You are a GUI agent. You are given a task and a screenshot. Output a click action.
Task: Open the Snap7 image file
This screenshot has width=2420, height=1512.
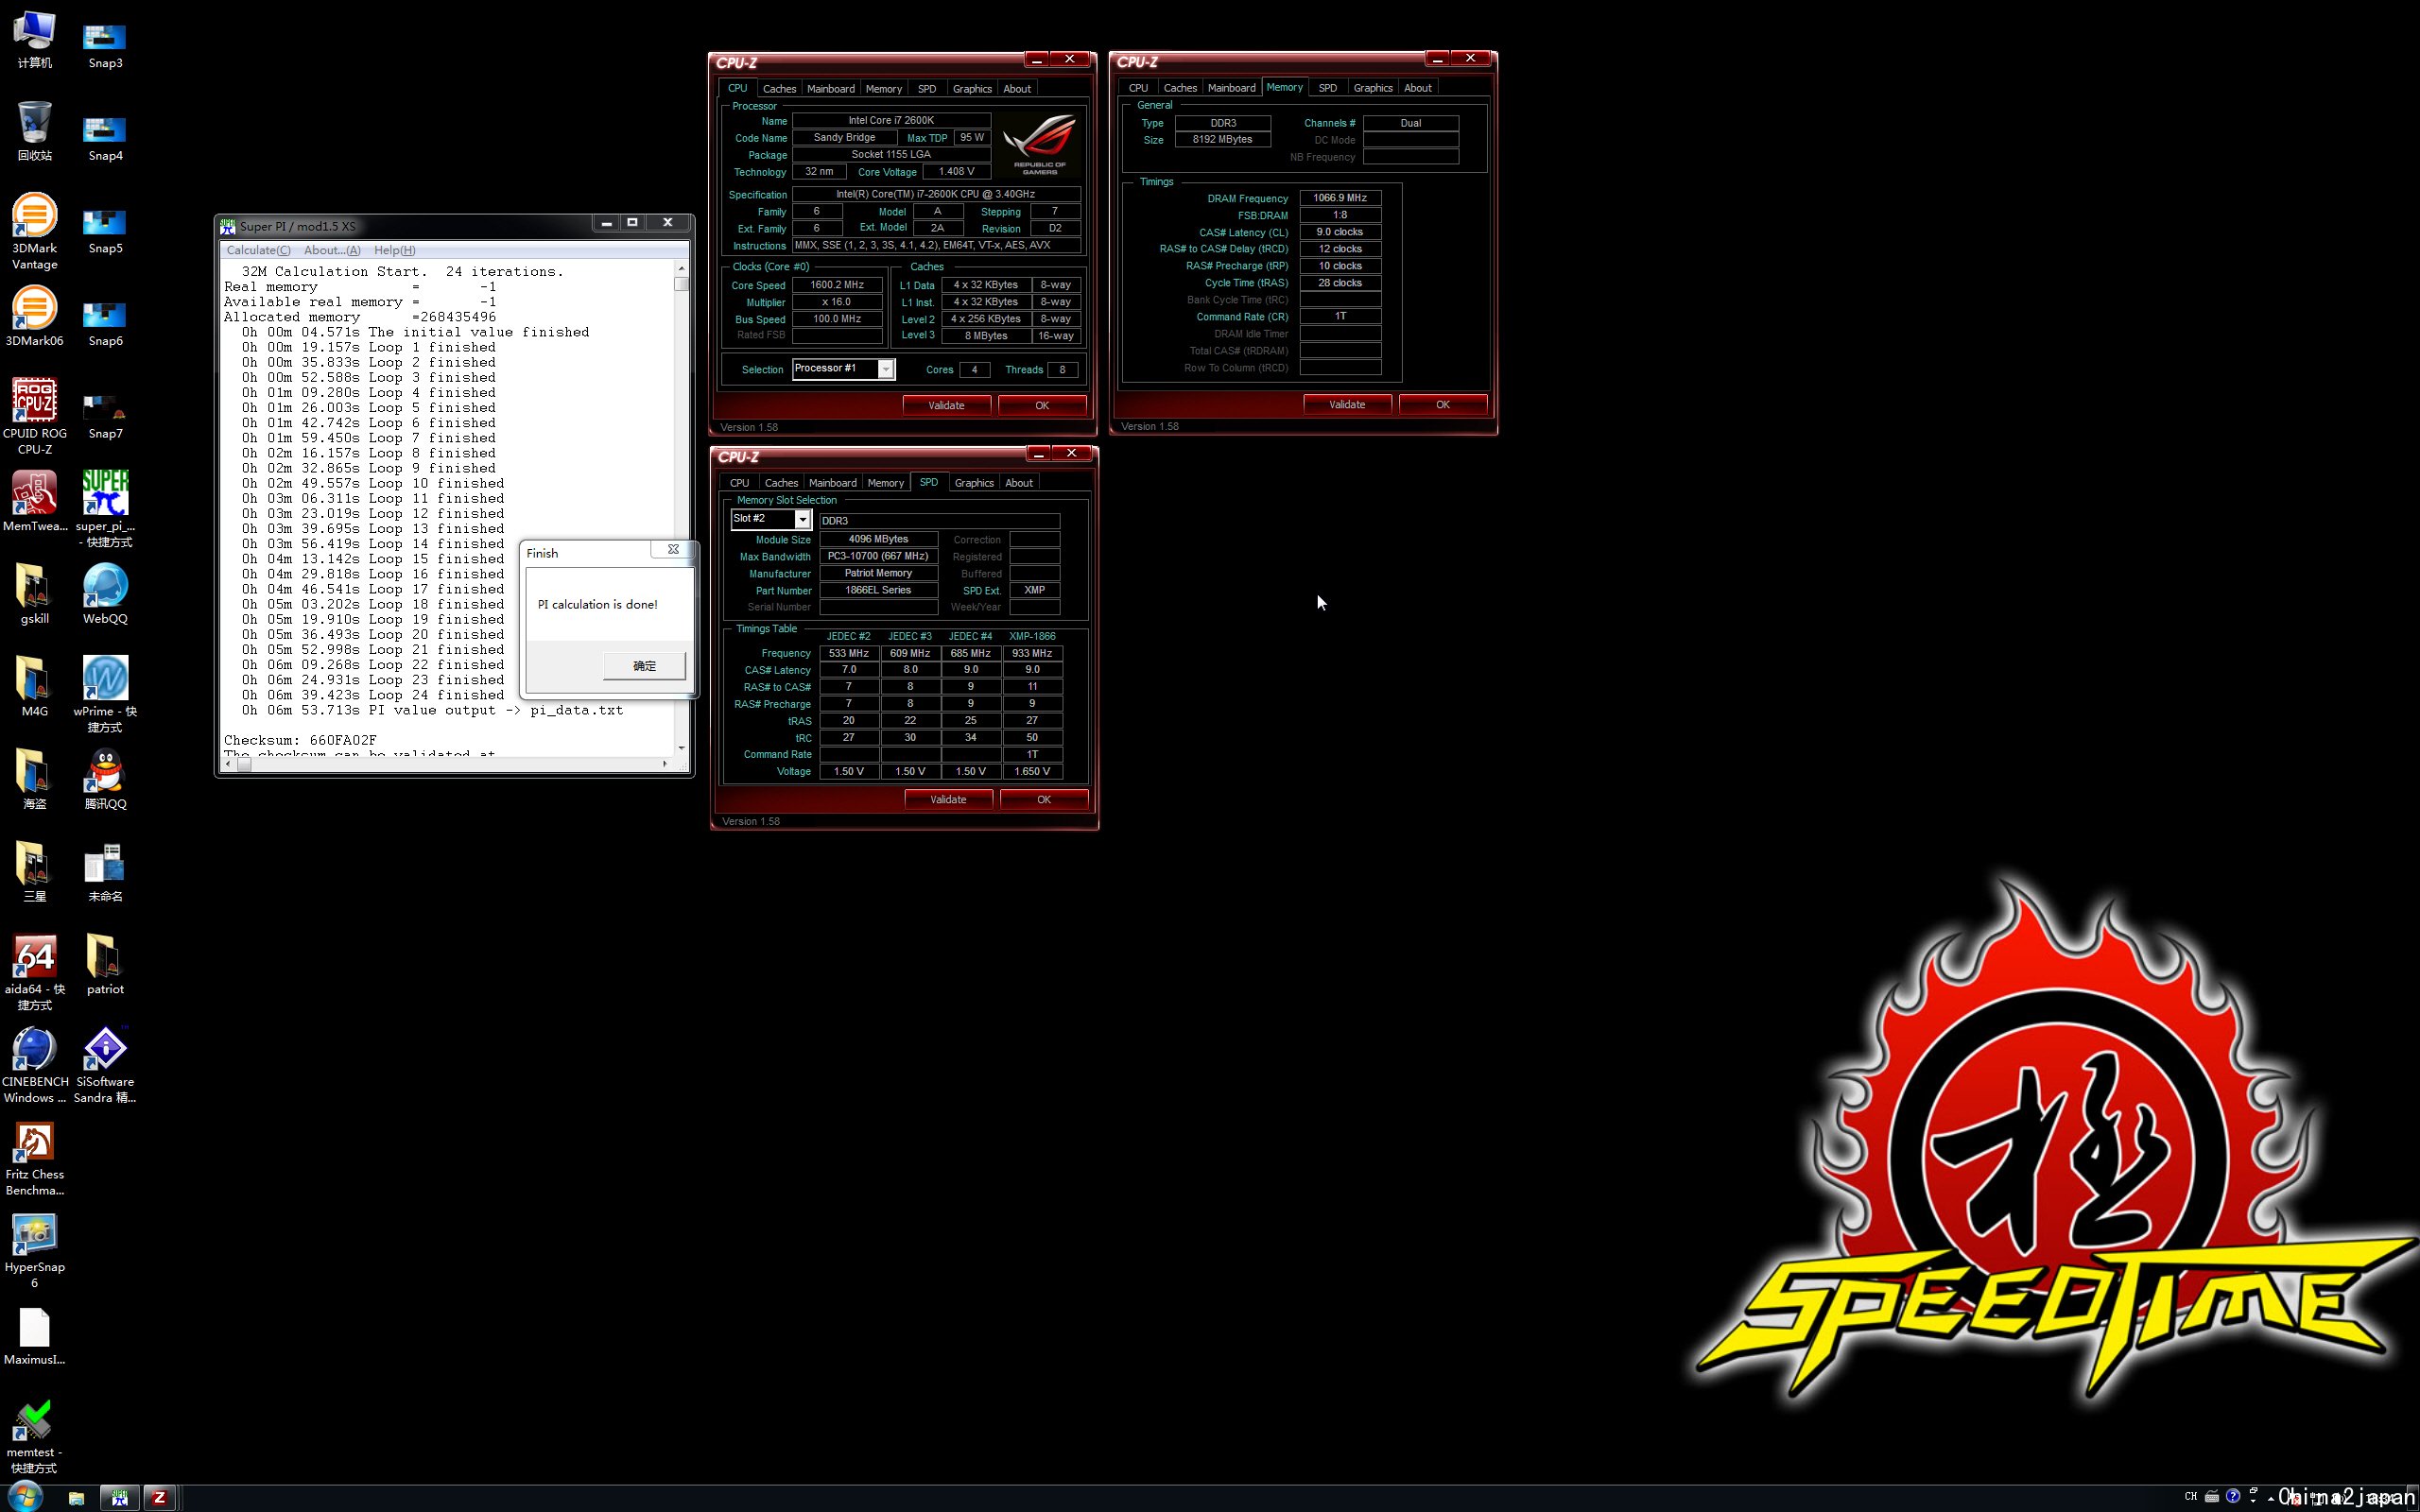pyautogui.click(x=105, y=416)
